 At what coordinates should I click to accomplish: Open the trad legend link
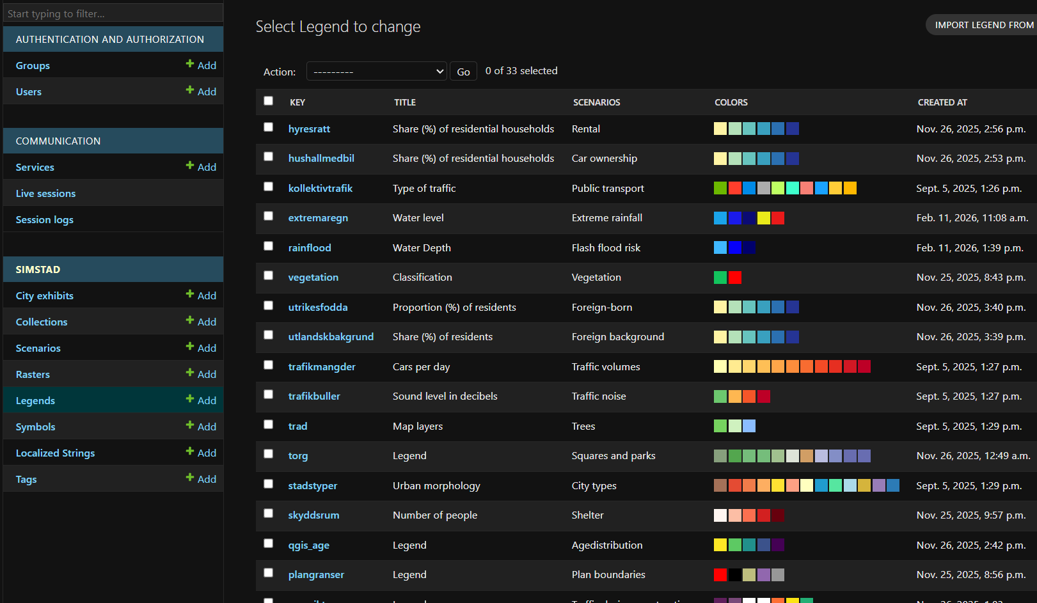coord(297,426)
